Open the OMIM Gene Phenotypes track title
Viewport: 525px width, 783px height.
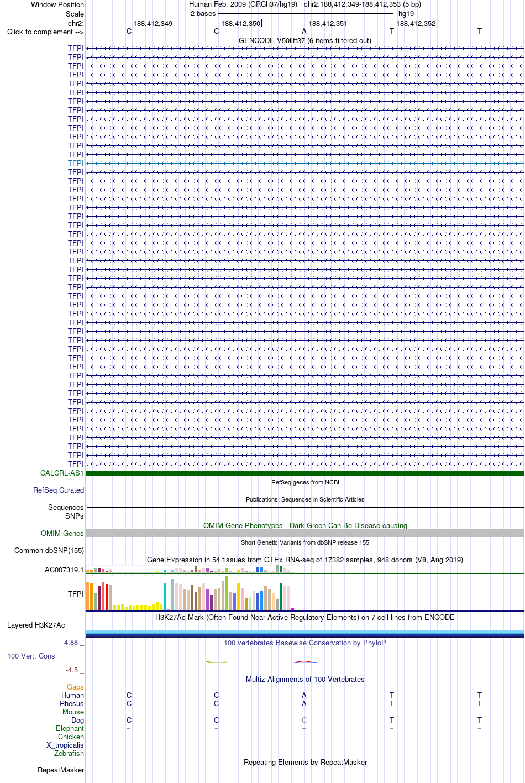click(x=305, y=525)
